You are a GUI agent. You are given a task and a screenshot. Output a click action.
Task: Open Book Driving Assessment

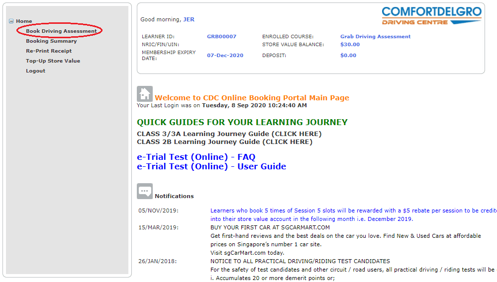61,31
